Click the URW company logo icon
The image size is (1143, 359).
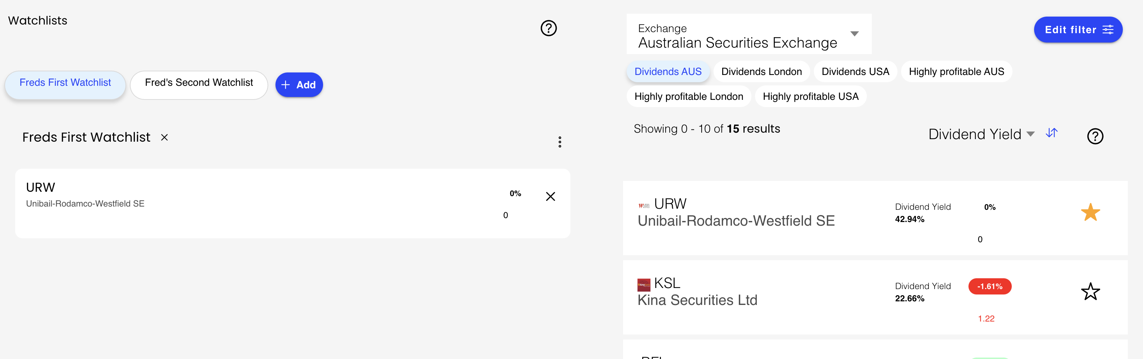click(x=643, y=205)
